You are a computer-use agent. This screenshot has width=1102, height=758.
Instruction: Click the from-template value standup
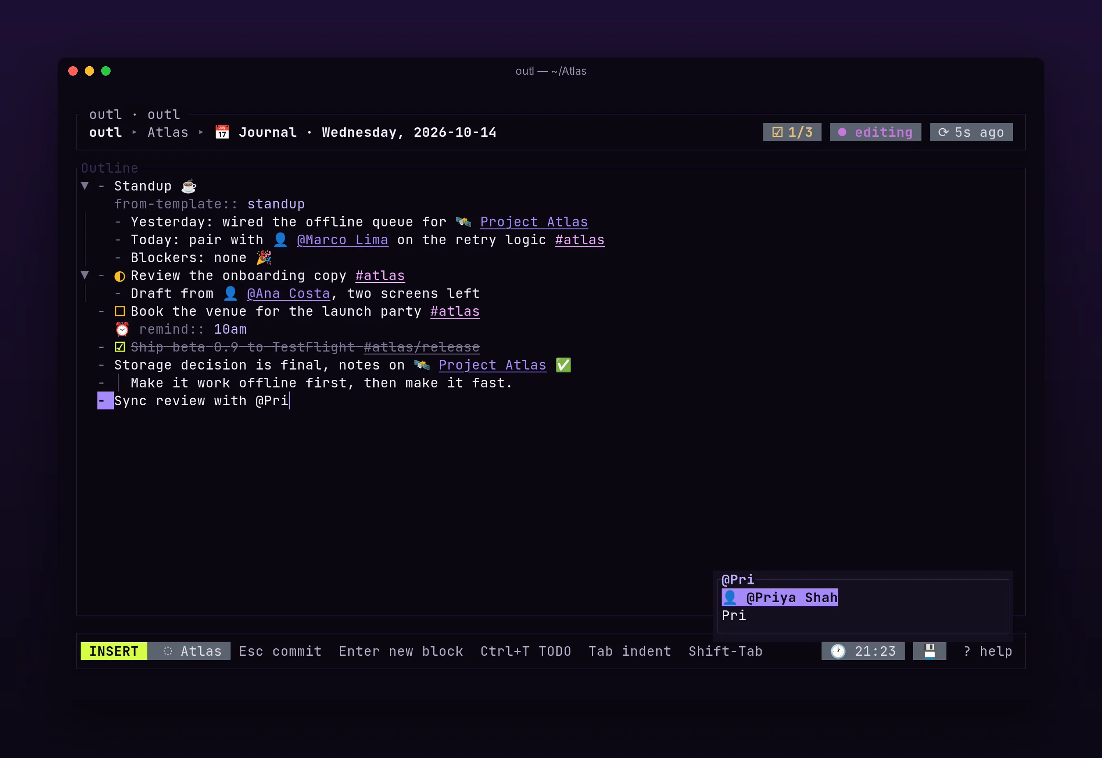(276, 204)
